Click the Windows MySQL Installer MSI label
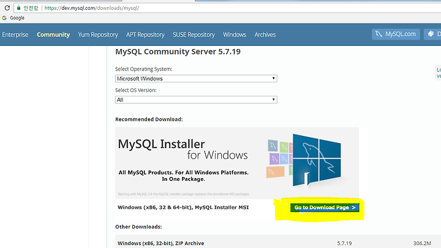The image size is (441, 248). pos(183,208)
